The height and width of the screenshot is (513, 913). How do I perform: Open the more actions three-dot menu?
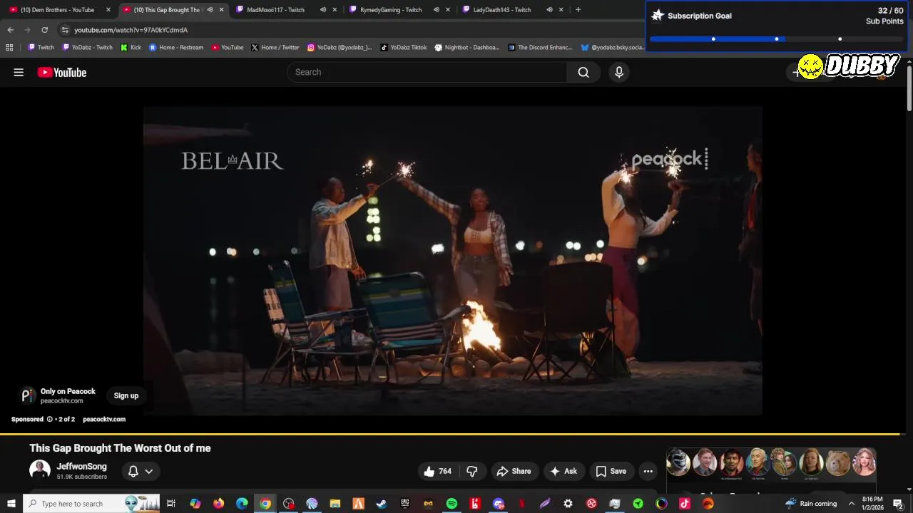click(x=648, y=471)
